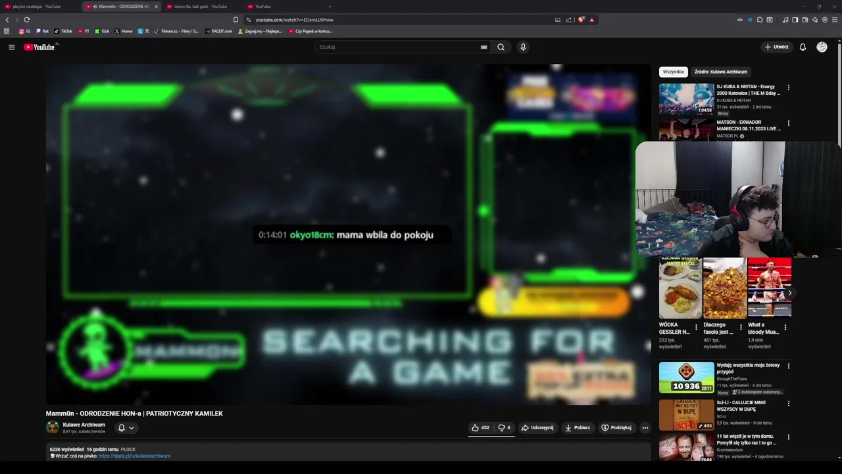
Task: Switch to Amon Ra, taki gość tab
Action: (201, 7)
